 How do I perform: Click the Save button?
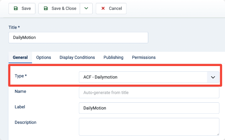coord(22,9)
